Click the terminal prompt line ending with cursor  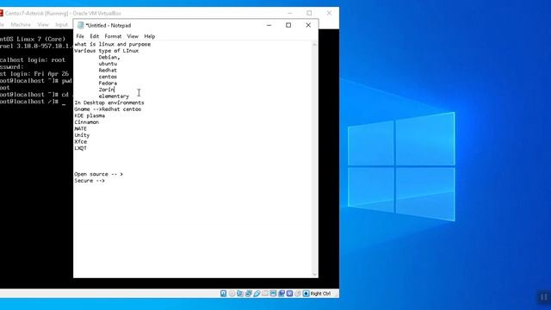pos(33,102)
